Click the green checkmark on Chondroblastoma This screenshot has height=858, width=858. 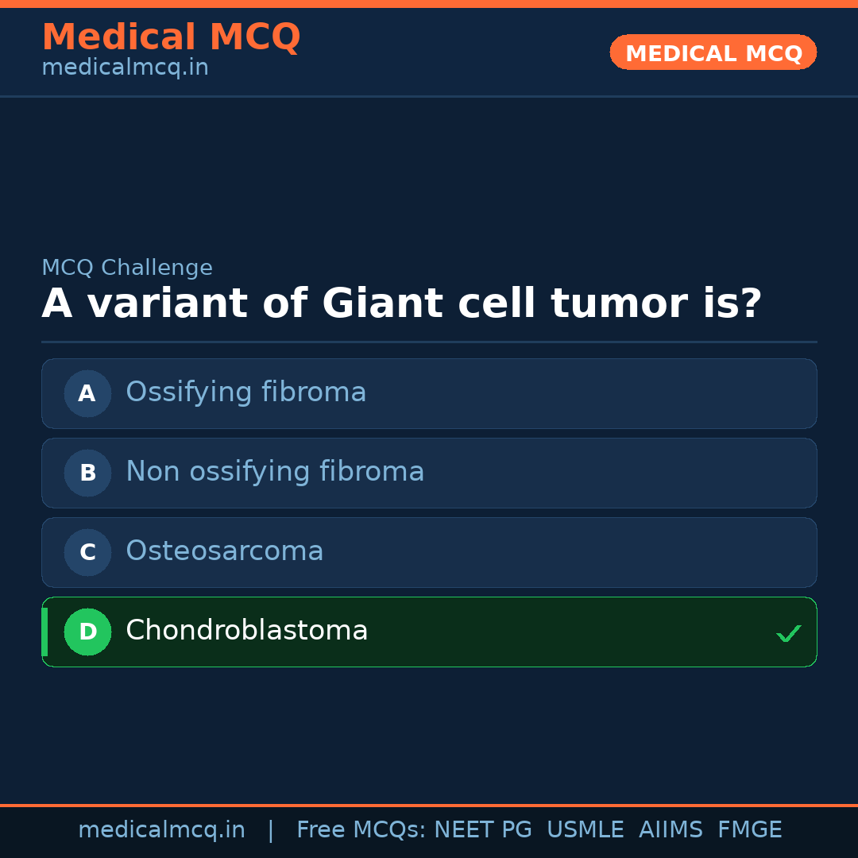[x=788, y=633]
